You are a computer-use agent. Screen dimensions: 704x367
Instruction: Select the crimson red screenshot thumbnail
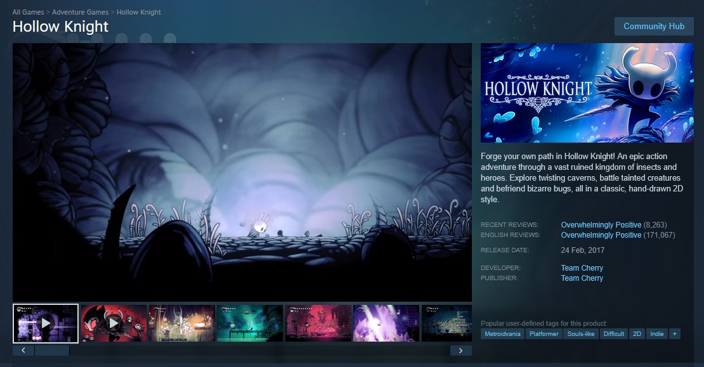tap(318, 323)
